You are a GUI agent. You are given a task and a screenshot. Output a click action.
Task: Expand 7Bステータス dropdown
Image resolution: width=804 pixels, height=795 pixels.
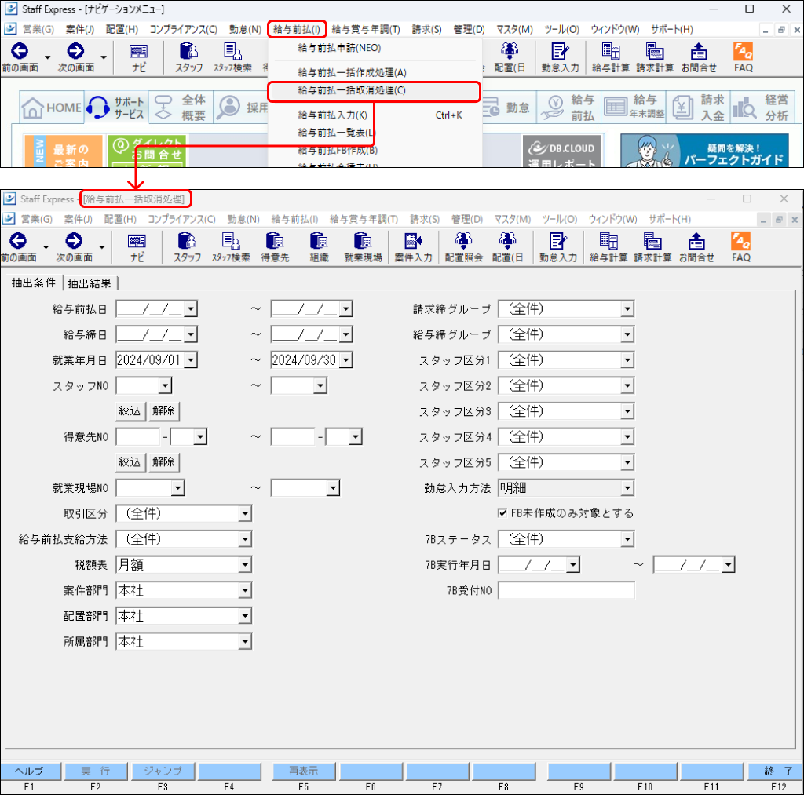[x=627, y=539]
